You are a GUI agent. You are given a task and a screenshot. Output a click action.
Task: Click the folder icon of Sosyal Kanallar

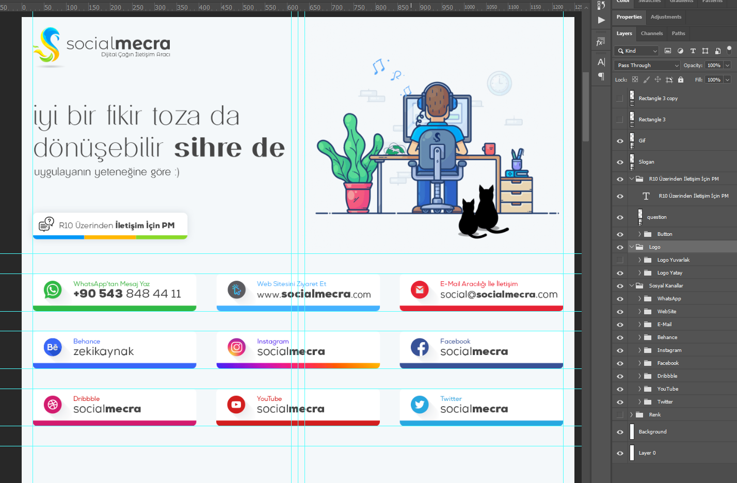[x=639, y=286]
